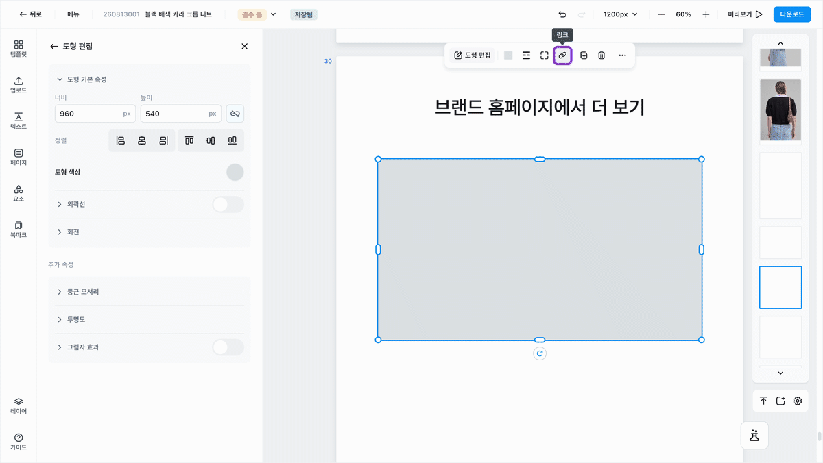Expand the 둥근 모서리 section
The height and width of the screenshot is (463, 823).
(78, 292)
